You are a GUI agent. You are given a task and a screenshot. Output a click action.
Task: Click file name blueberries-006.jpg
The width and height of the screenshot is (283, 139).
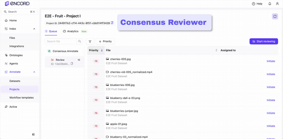click(x=122, y=85)
